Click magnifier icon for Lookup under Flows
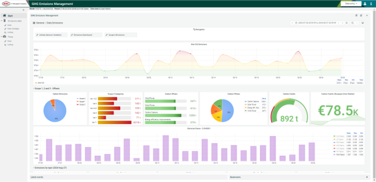376x182 pixels. (5, 45)
